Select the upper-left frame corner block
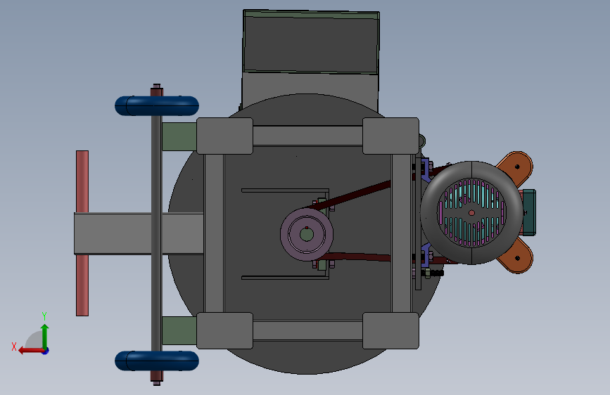 [225, 136]
